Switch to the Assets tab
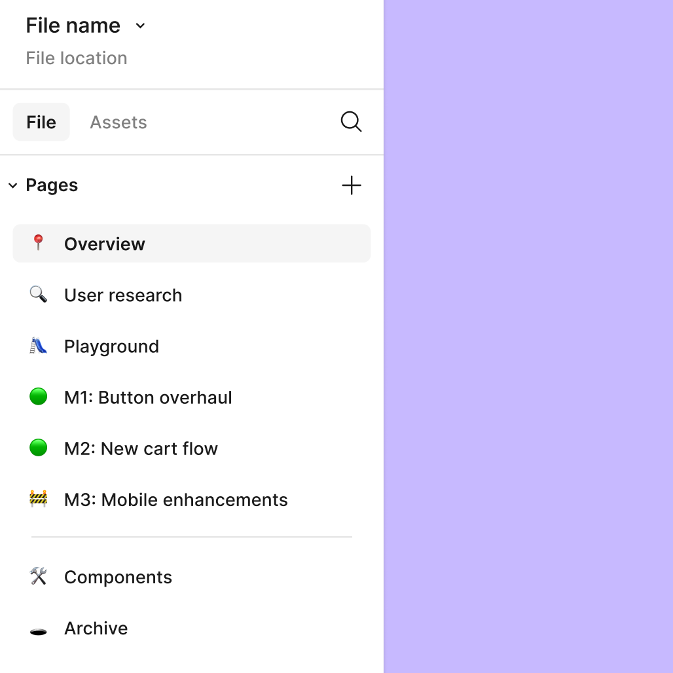Viewport: 673px width, 673px height. pos(118,122)
